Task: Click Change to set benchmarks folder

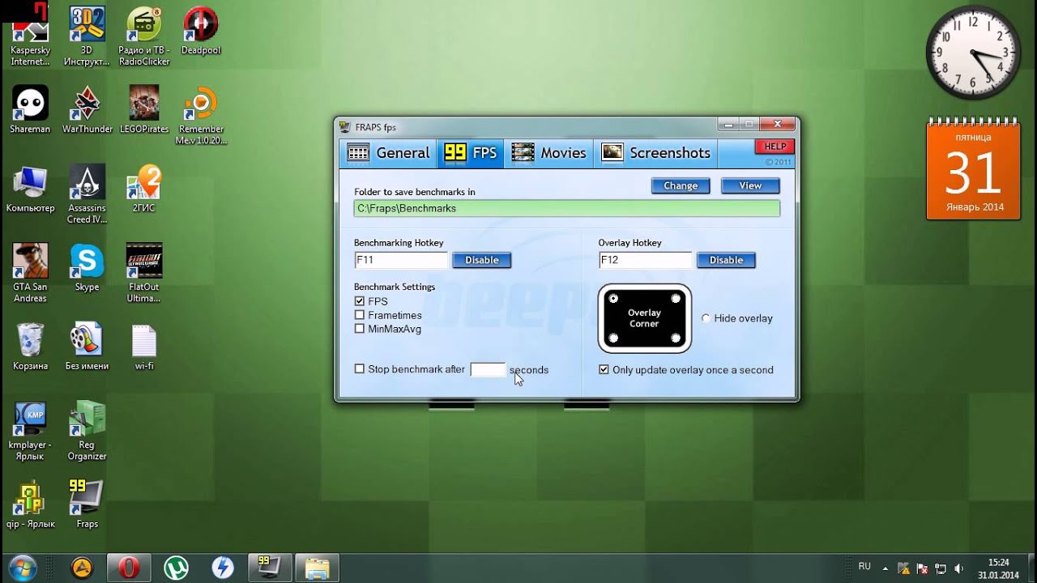Action: click(x=681, y=185)
